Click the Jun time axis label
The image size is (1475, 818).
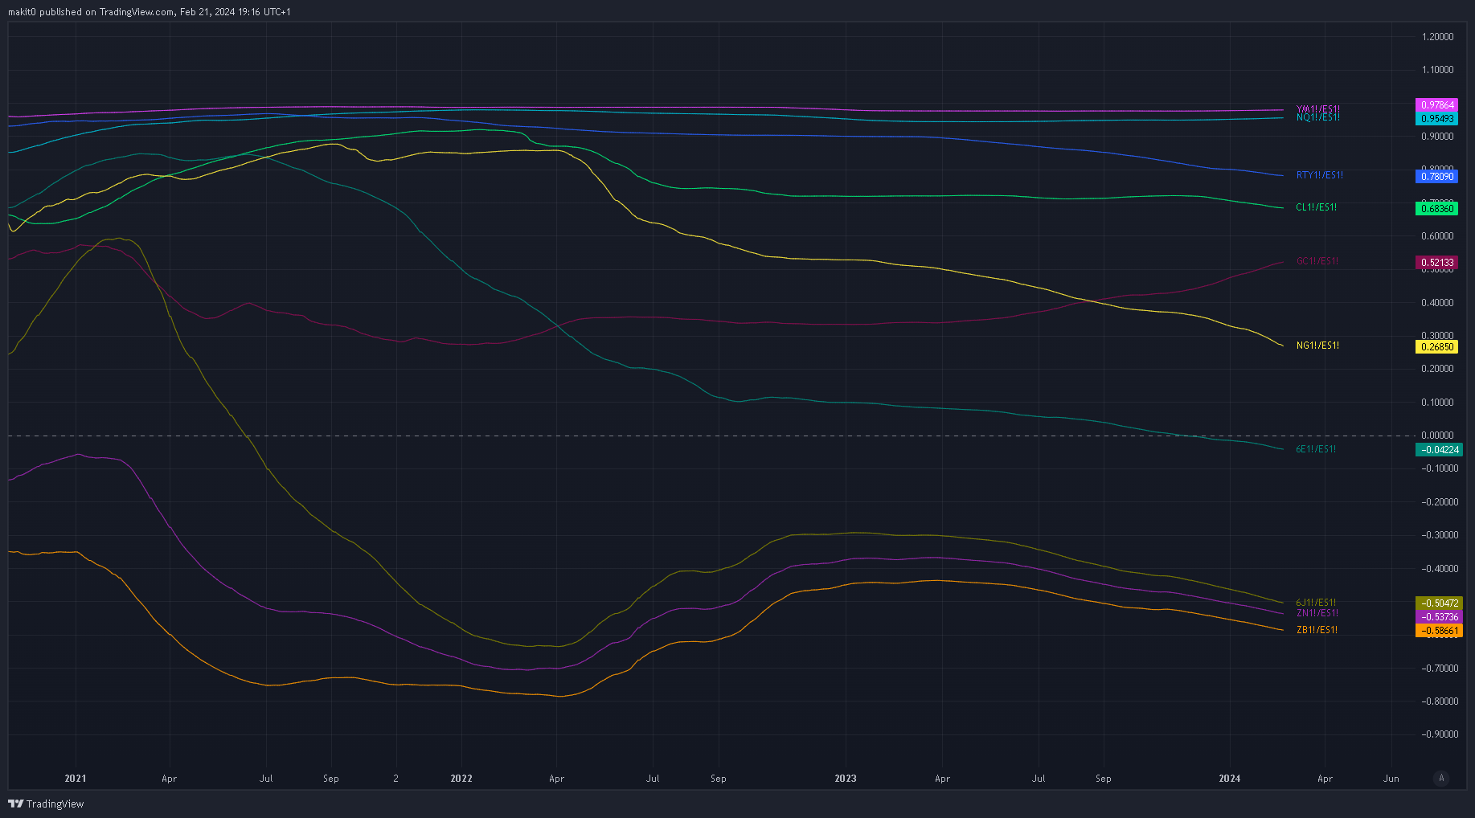point(1391,779)
